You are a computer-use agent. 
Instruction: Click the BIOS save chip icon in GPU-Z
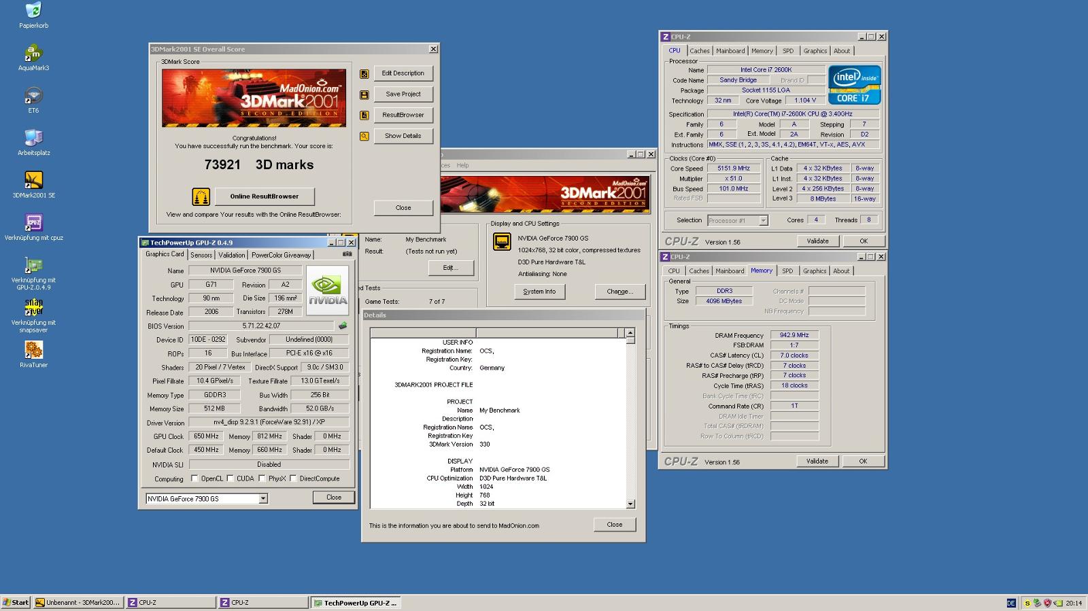[343, 326]
